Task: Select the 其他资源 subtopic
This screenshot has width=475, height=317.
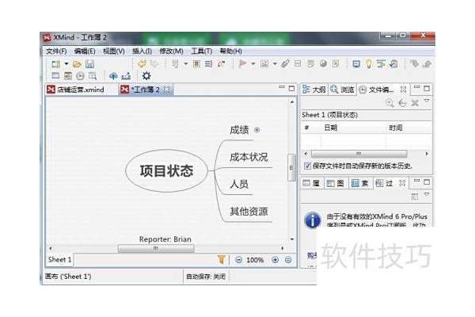Action: coord(249,211)
